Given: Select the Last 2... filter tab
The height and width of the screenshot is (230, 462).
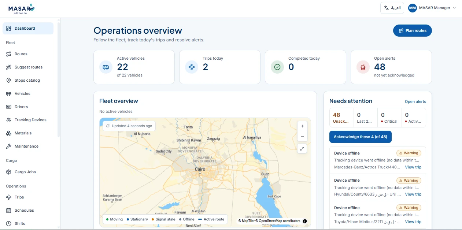Looking at the screenshot, I should [x=365, y=118].
